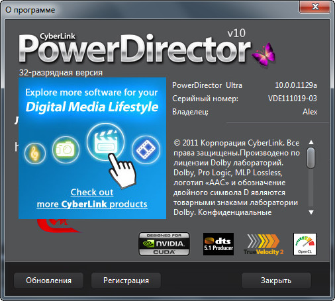Click the owner name Alex
The height and width of the screenshot is (301, 335).
coord(310,112)
